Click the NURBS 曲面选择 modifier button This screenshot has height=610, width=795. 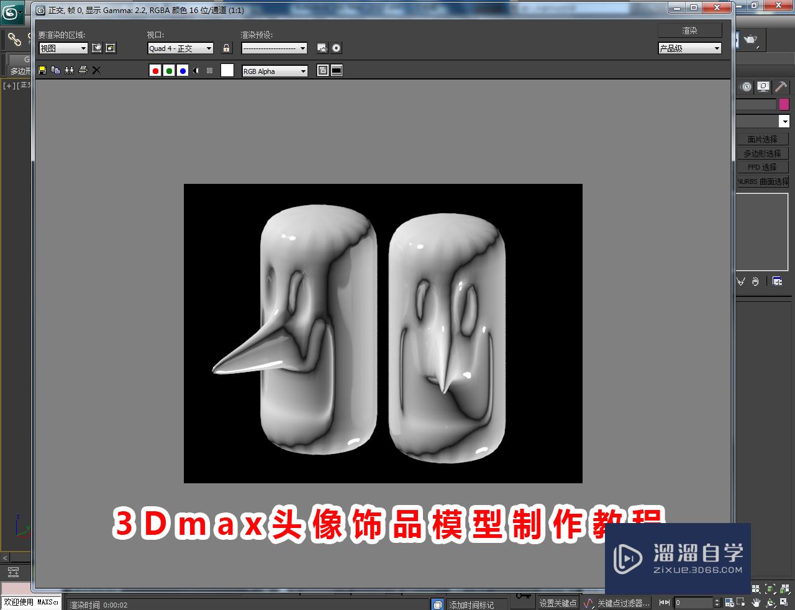point(762,181)
